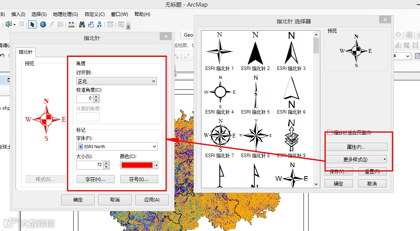Increase 大小 size with the up arrow
Image resolution: width=420 pixels, height=231 pixels.
pyautogui.click(x=106, y=163)
